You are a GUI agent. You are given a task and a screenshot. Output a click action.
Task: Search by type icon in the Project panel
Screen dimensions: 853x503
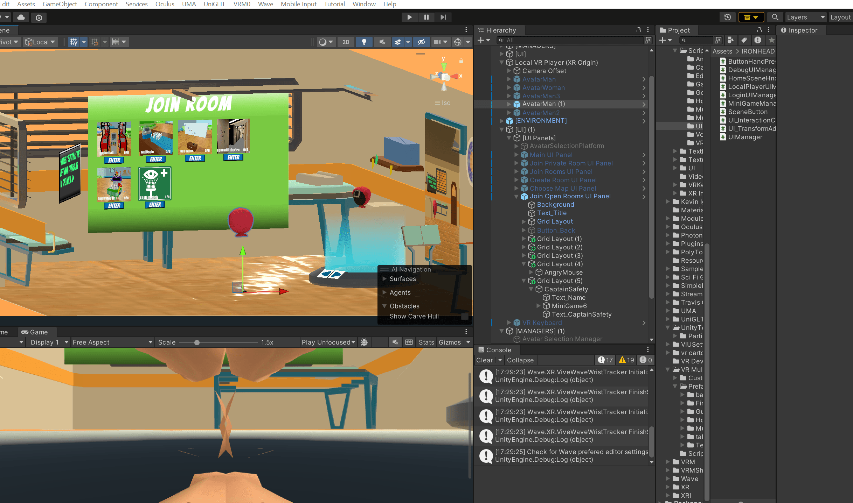point(730,40)
